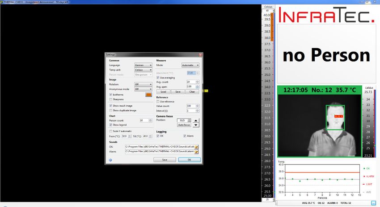
Task: Click the red limit line in chart
Action: pos(322,172)
